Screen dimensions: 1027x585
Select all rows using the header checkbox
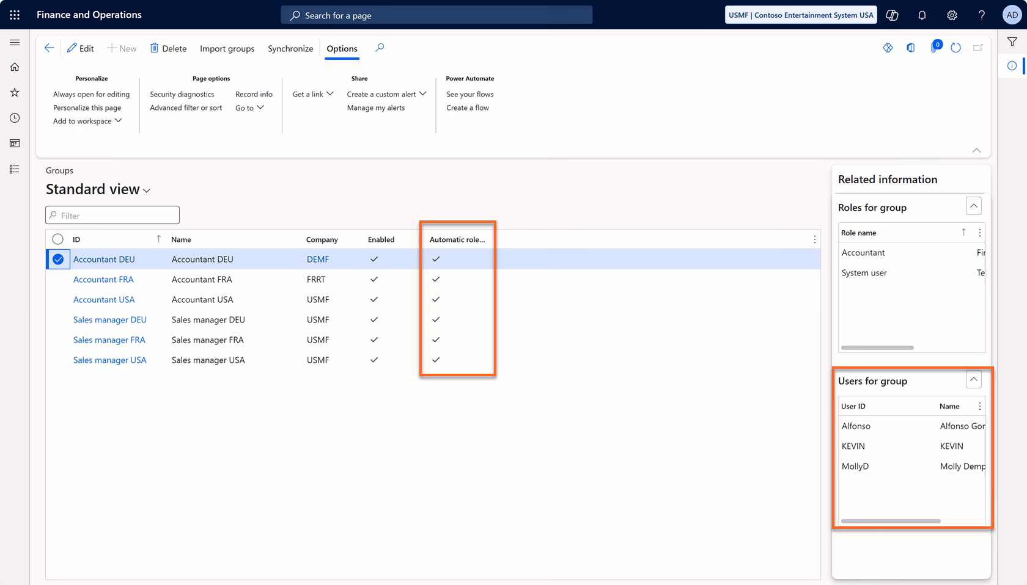click(x=57, y=239)
